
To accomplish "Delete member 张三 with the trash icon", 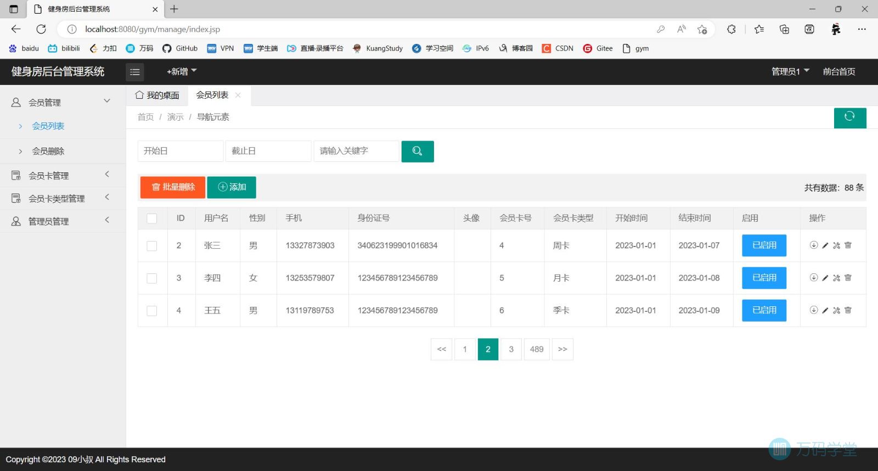I will (848, 245).
